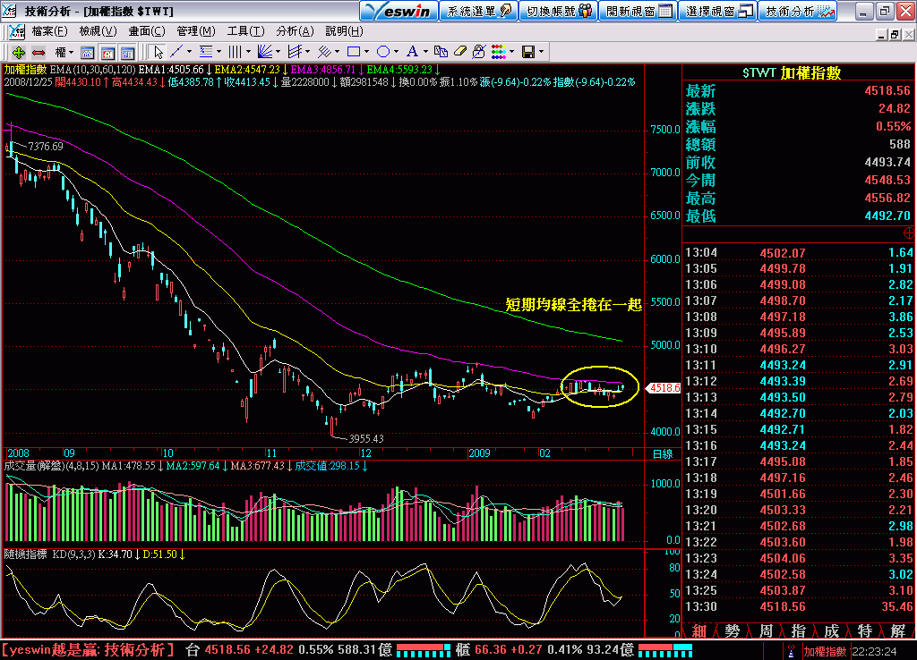Expand the channel lines tool dropdown arrow

[308, 52]
